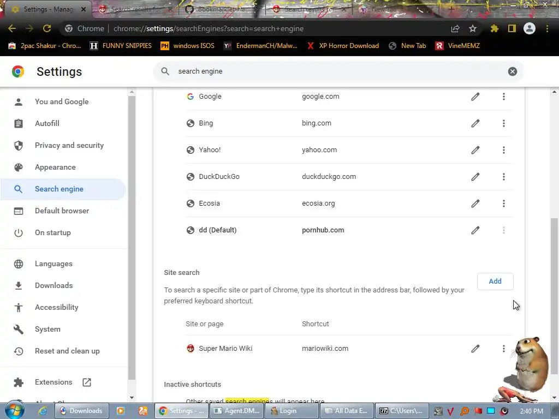Open EndermanCH/Malw... bookmark

[260, 46]
